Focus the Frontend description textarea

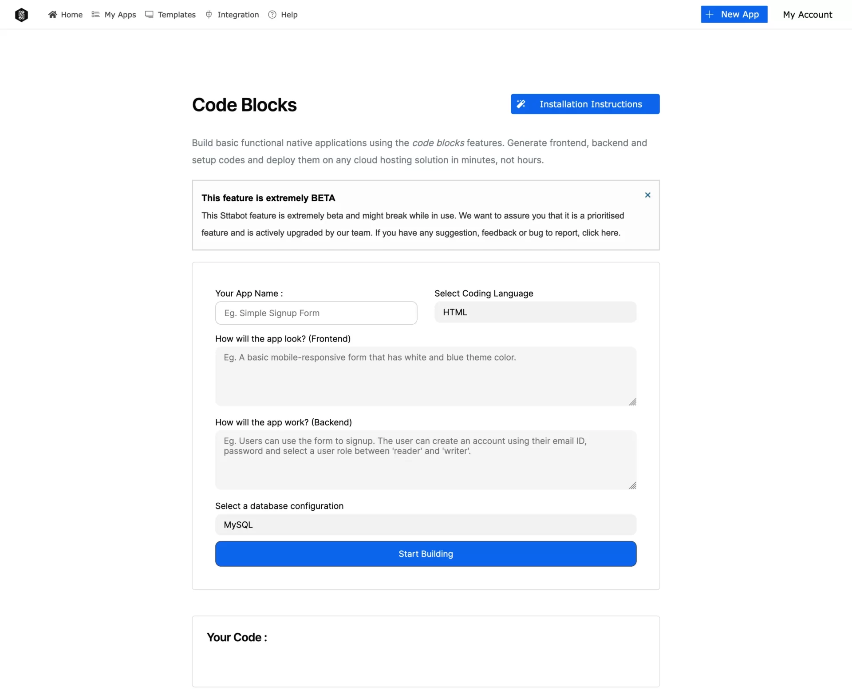[x=426, y=376]
